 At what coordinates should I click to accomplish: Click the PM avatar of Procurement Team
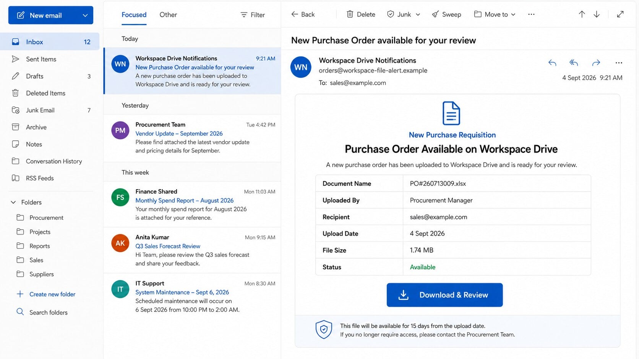tap(120, 130)
